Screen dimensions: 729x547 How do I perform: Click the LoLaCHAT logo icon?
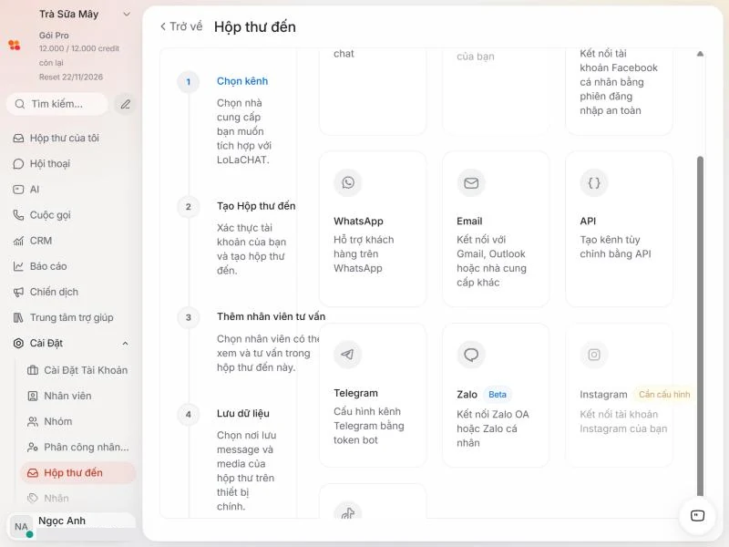15,45
